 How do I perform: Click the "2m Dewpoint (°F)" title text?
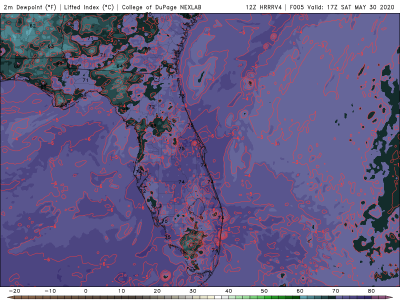click(30, 7)
